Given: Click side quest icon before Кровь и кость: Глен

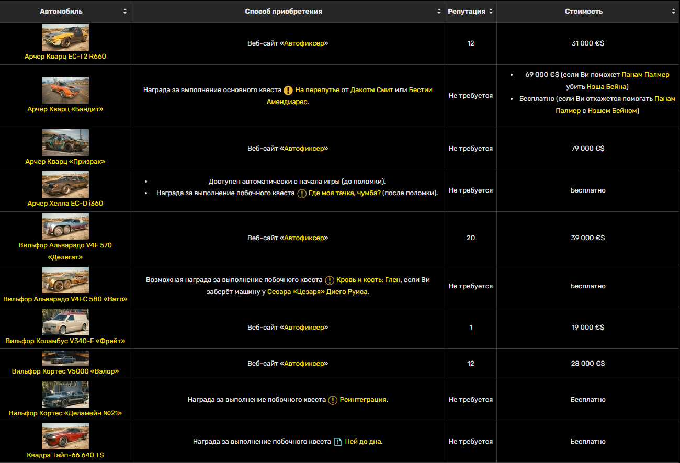Looking at the screenshot, I should (x=330, y=280).
